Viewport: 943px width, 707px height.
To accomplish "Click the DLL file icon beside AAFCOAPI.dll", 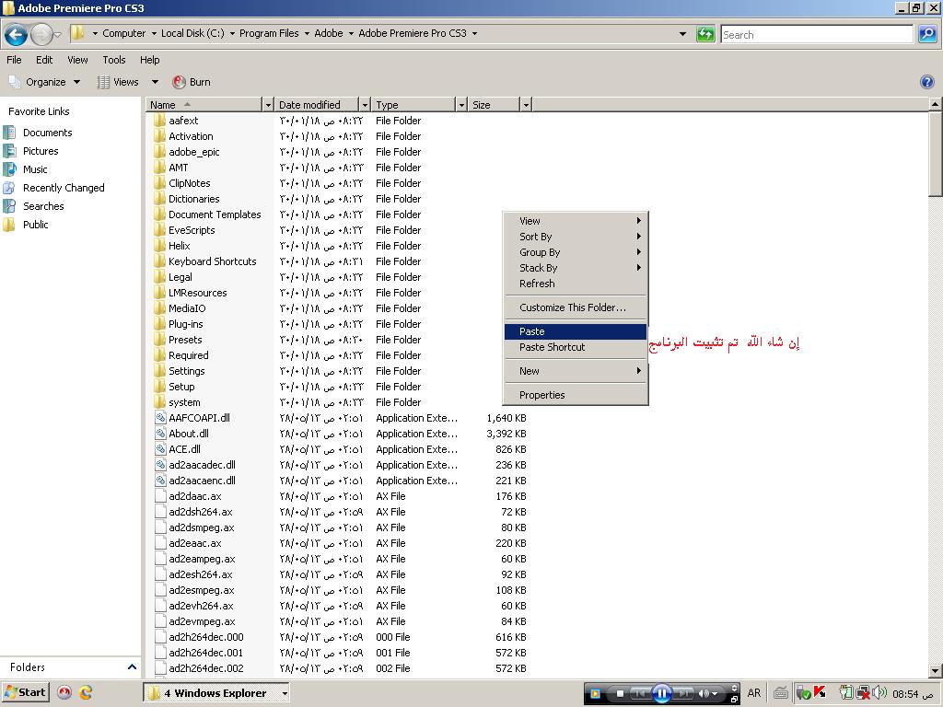I will [x=160, y=418].
